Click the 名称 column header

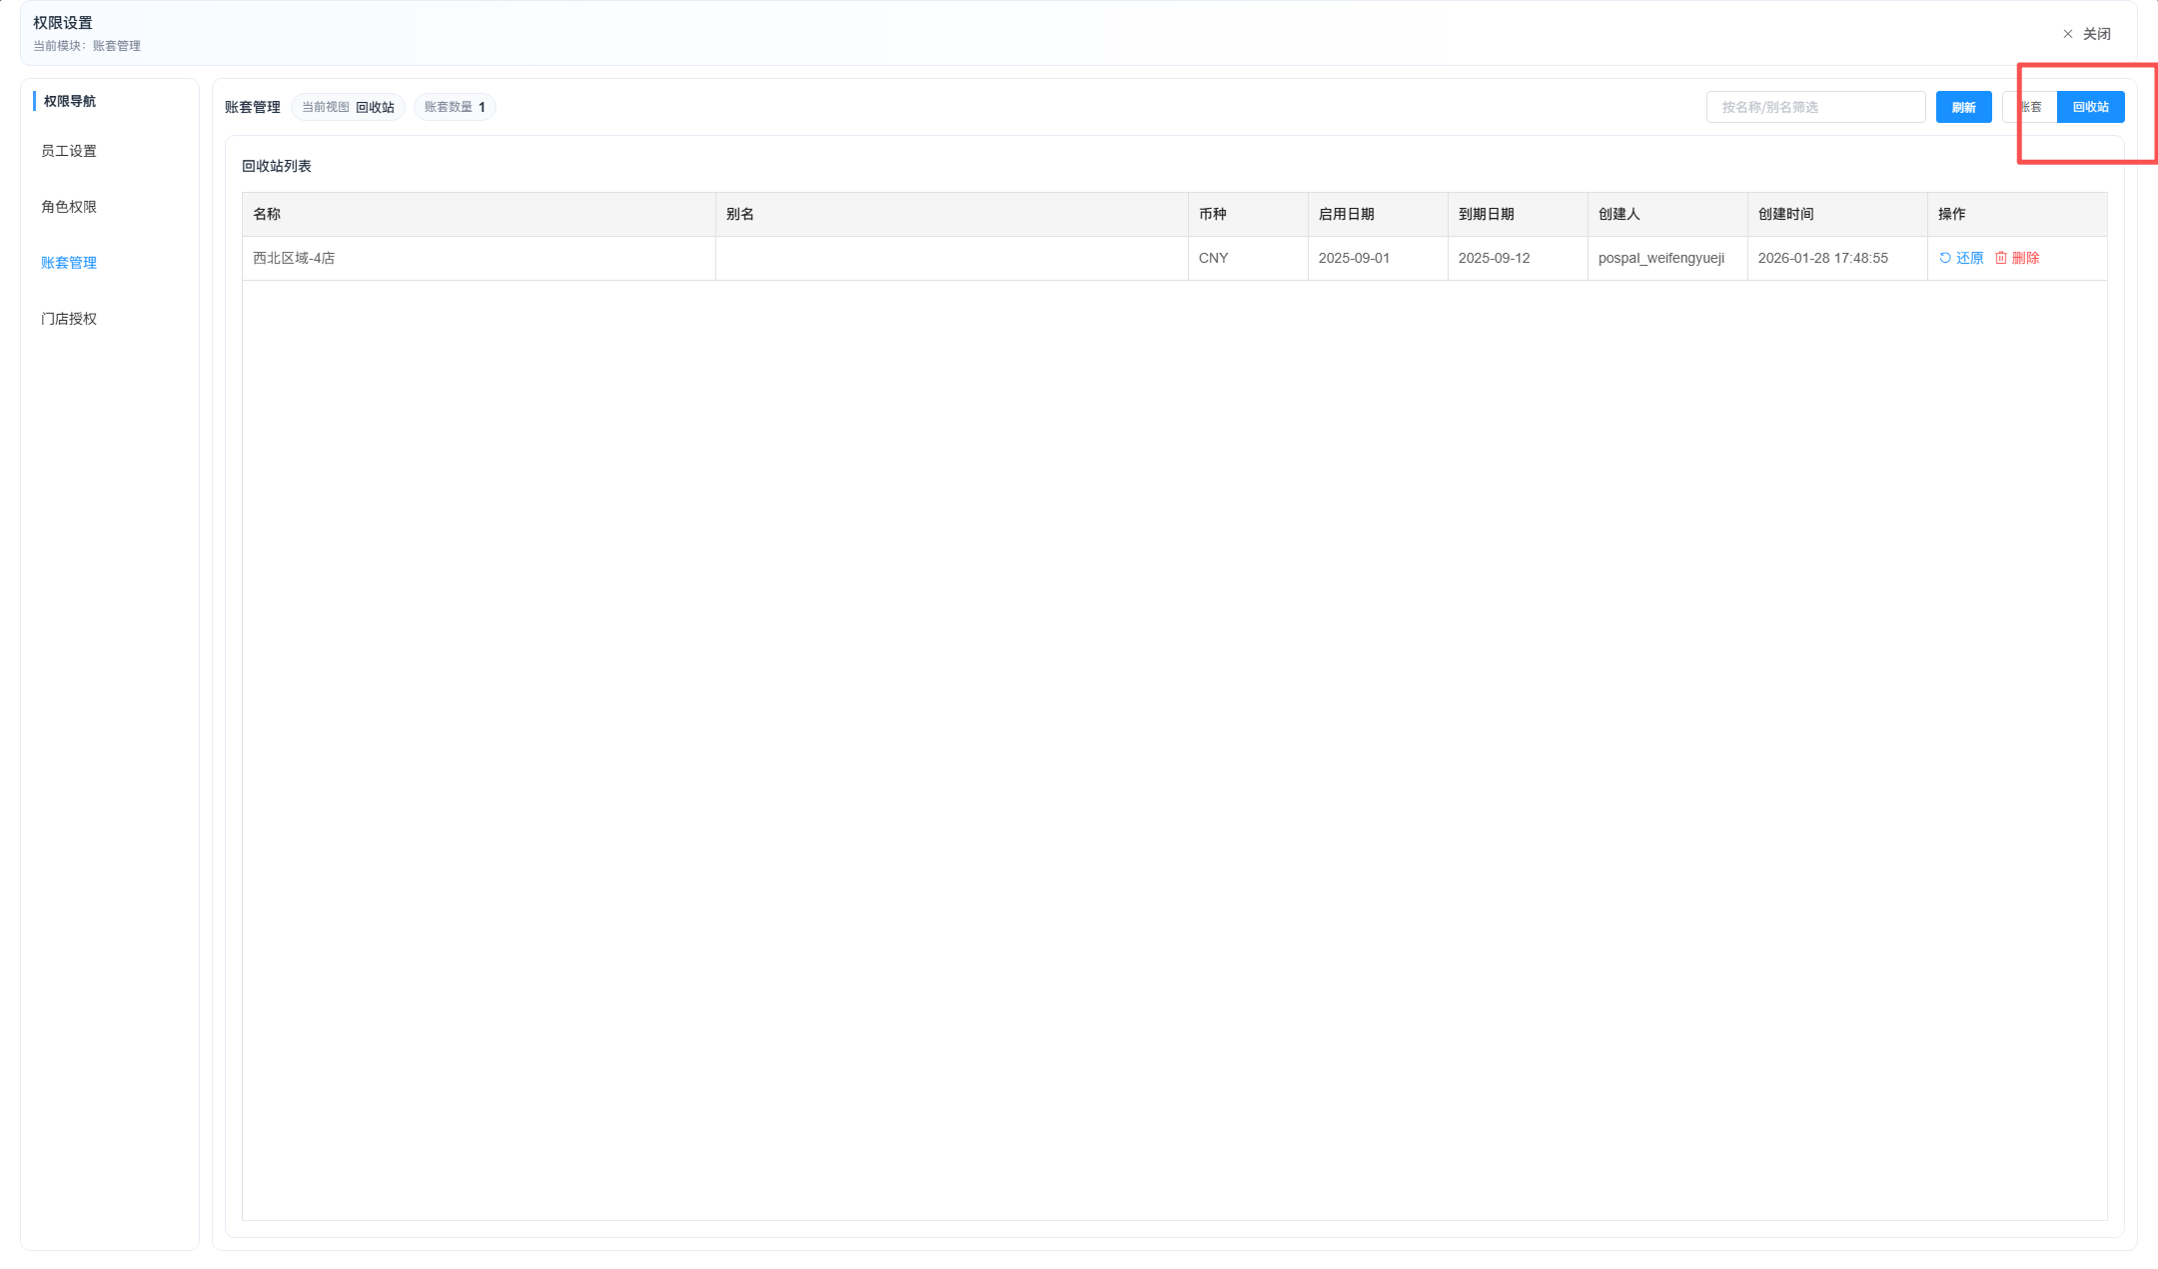[x=479, y=214]
